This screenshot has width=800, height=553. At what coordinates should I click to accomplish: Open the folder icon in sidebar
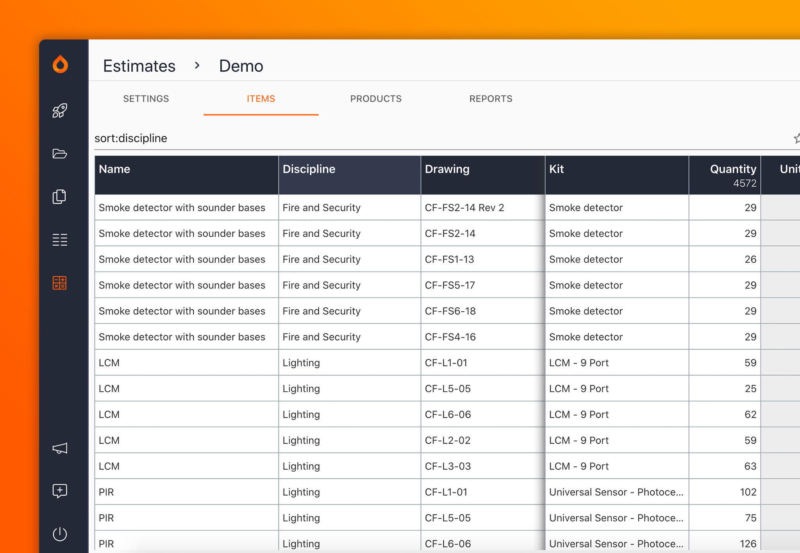point(60,153)
